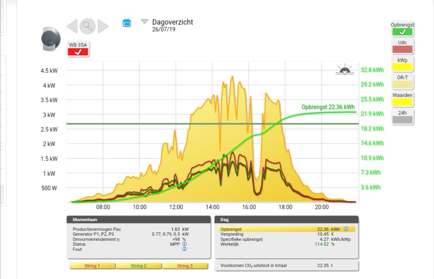Expand the Dagoverzicht view dropdown
This screenshot has width=434, height=279.
pos(145,22)
